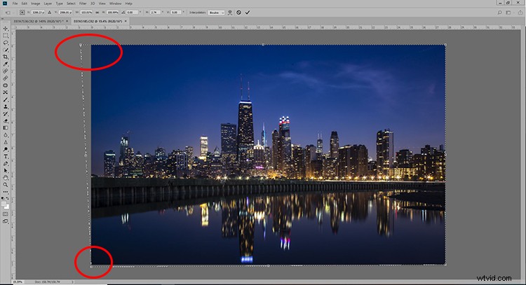The width and height of the screenshot is (526, 285).
Task: Select the Hand tool
Action: click(6, 177)
